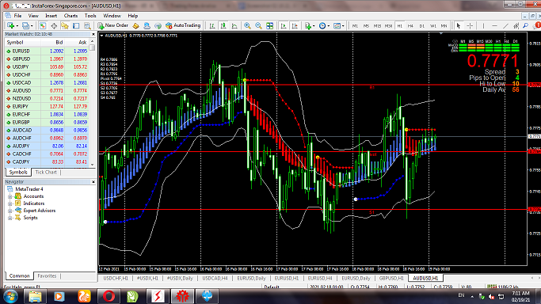This screenshot has width=541, height=304.
Task: Expand the Expert Advisors tree node
Action: click(10, 211)
